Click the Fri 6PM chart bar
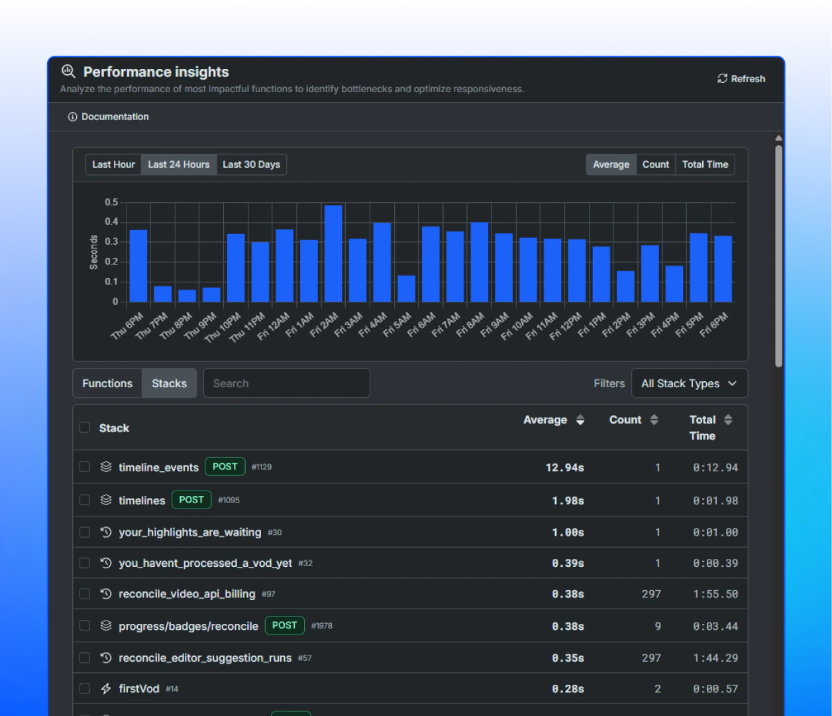This screenshot has height=716, width=832. pyautogui.click(x=723, y=269)
